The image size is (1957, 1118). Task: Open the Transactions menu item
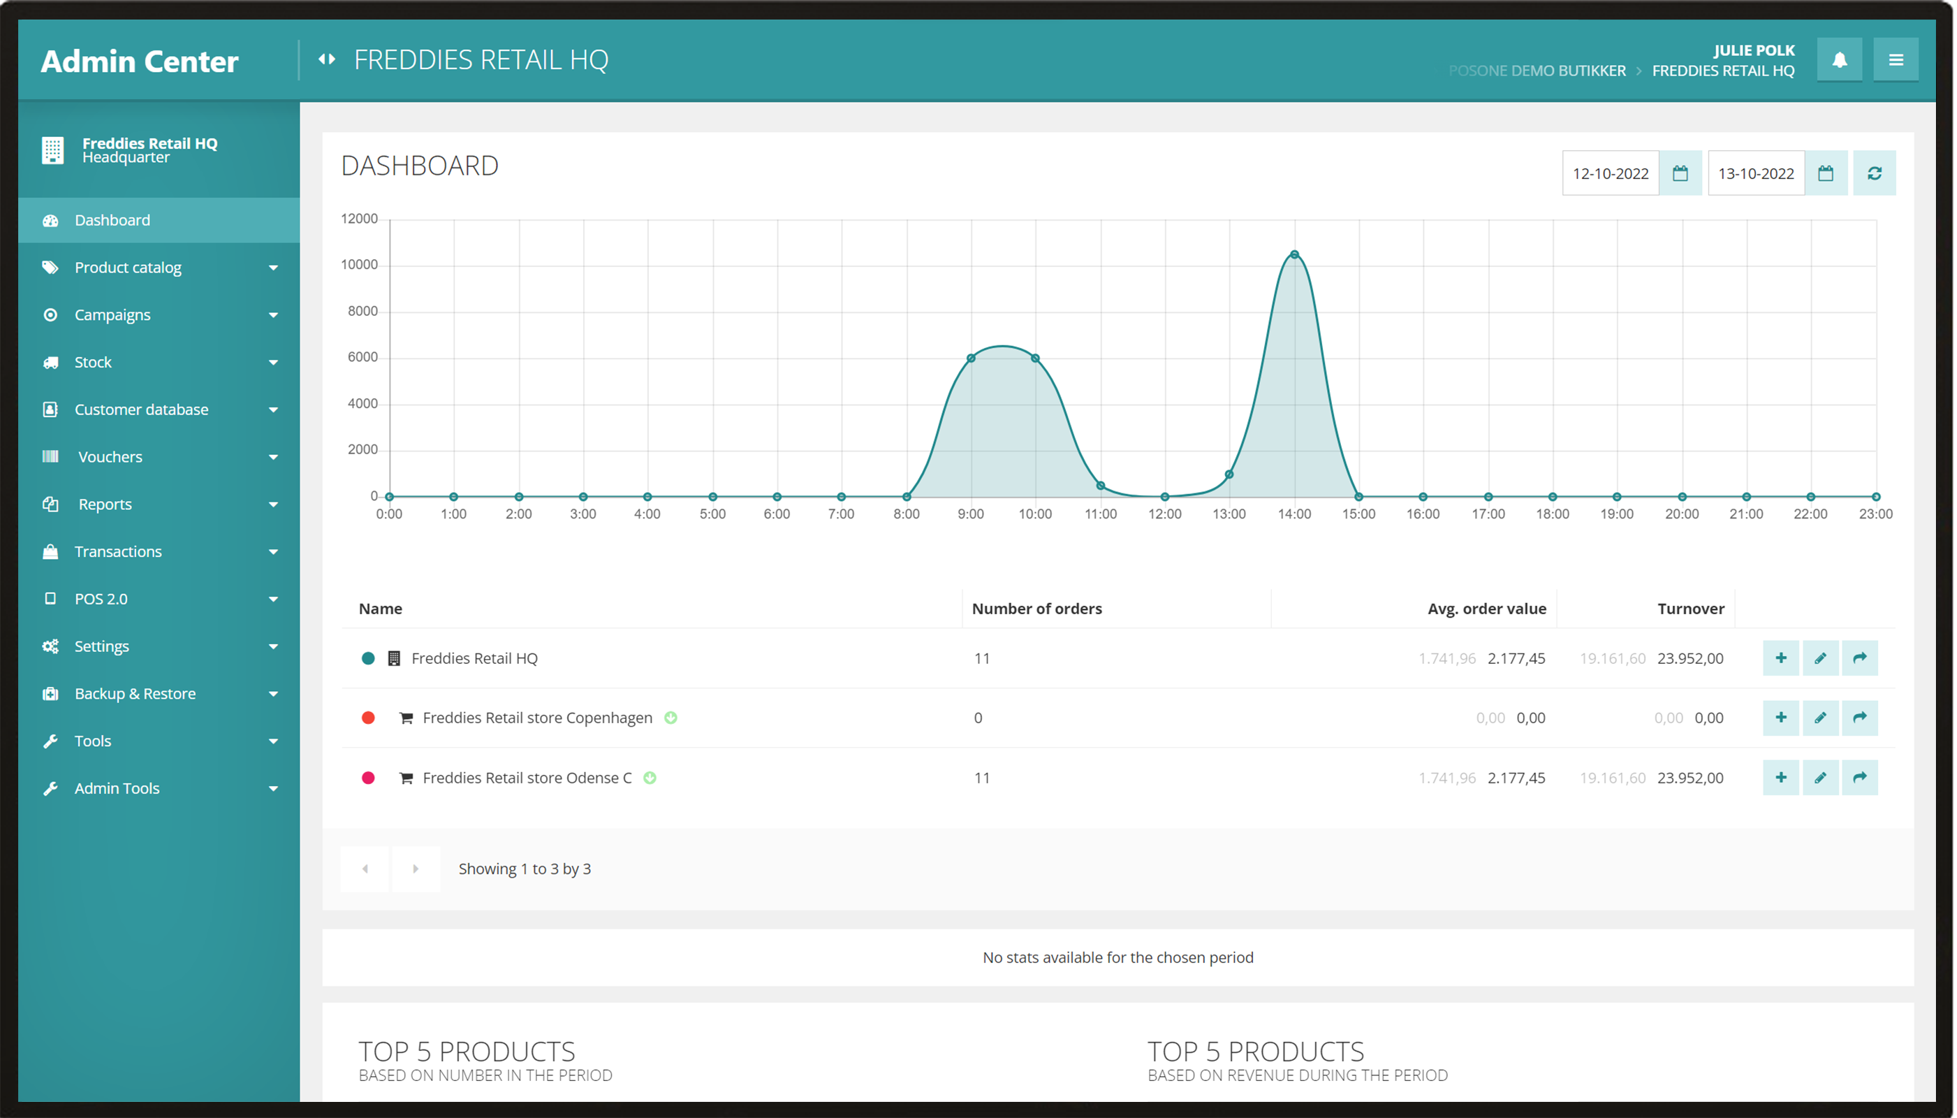pos(117,552)
